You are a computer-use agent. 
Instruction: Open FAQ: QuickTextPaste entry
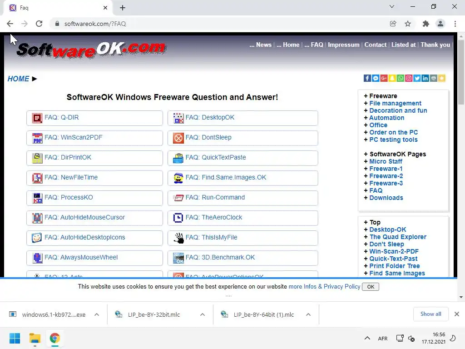(242, 158)
